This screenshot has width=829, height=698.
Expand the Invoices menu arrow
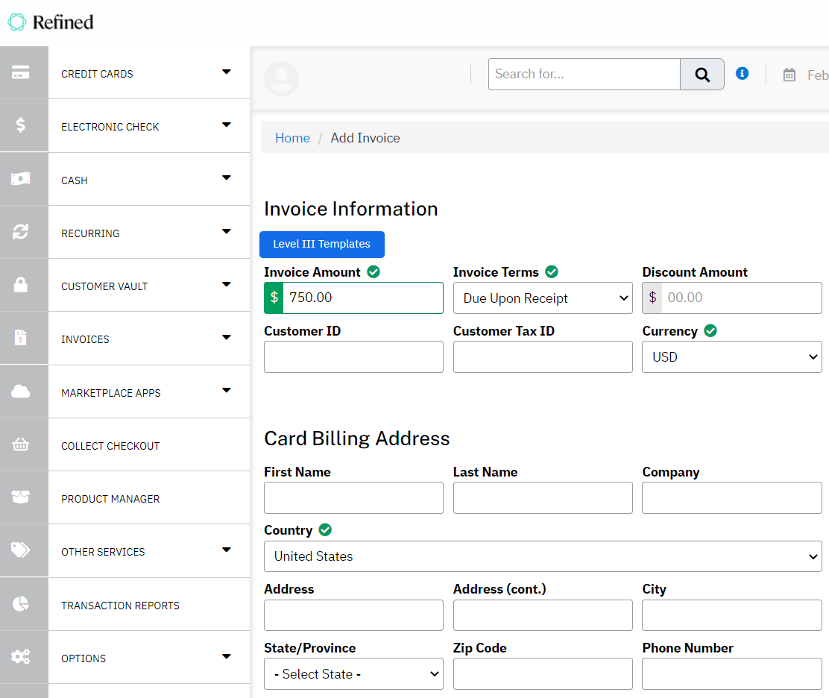(x=227, y=337)
